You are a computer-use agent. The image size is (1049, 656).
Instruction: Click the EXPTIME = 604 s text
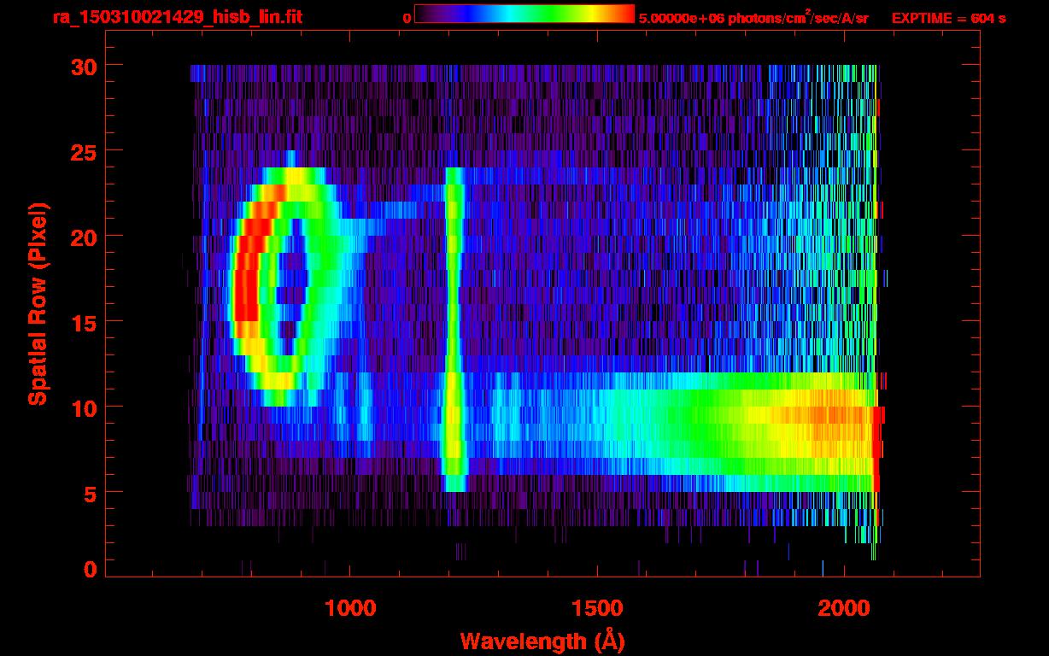pos(948,18)
